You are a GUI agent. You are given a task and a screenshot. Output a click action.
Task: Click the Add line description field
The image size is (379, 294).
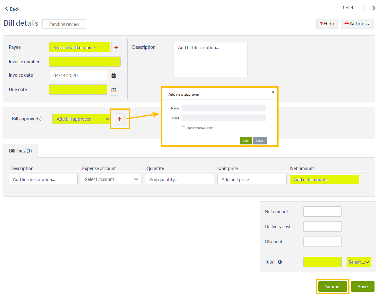(43, 179)
